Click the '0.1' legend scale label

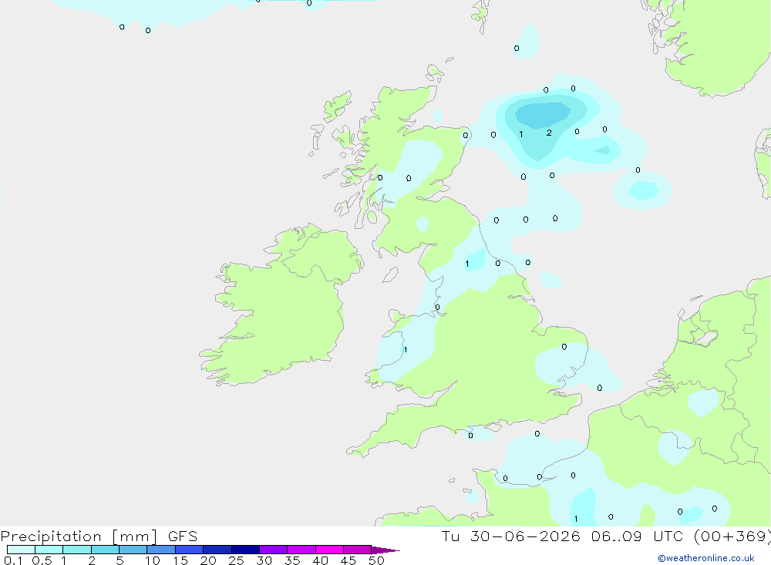pyautogui.click(x=13, y=560)
